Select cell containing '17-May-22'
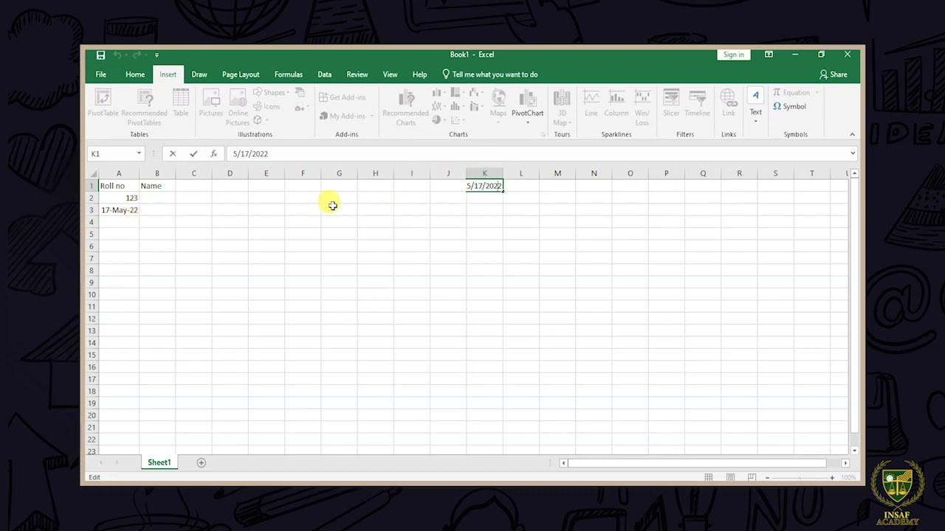945x531 pixels. (118, 210)
